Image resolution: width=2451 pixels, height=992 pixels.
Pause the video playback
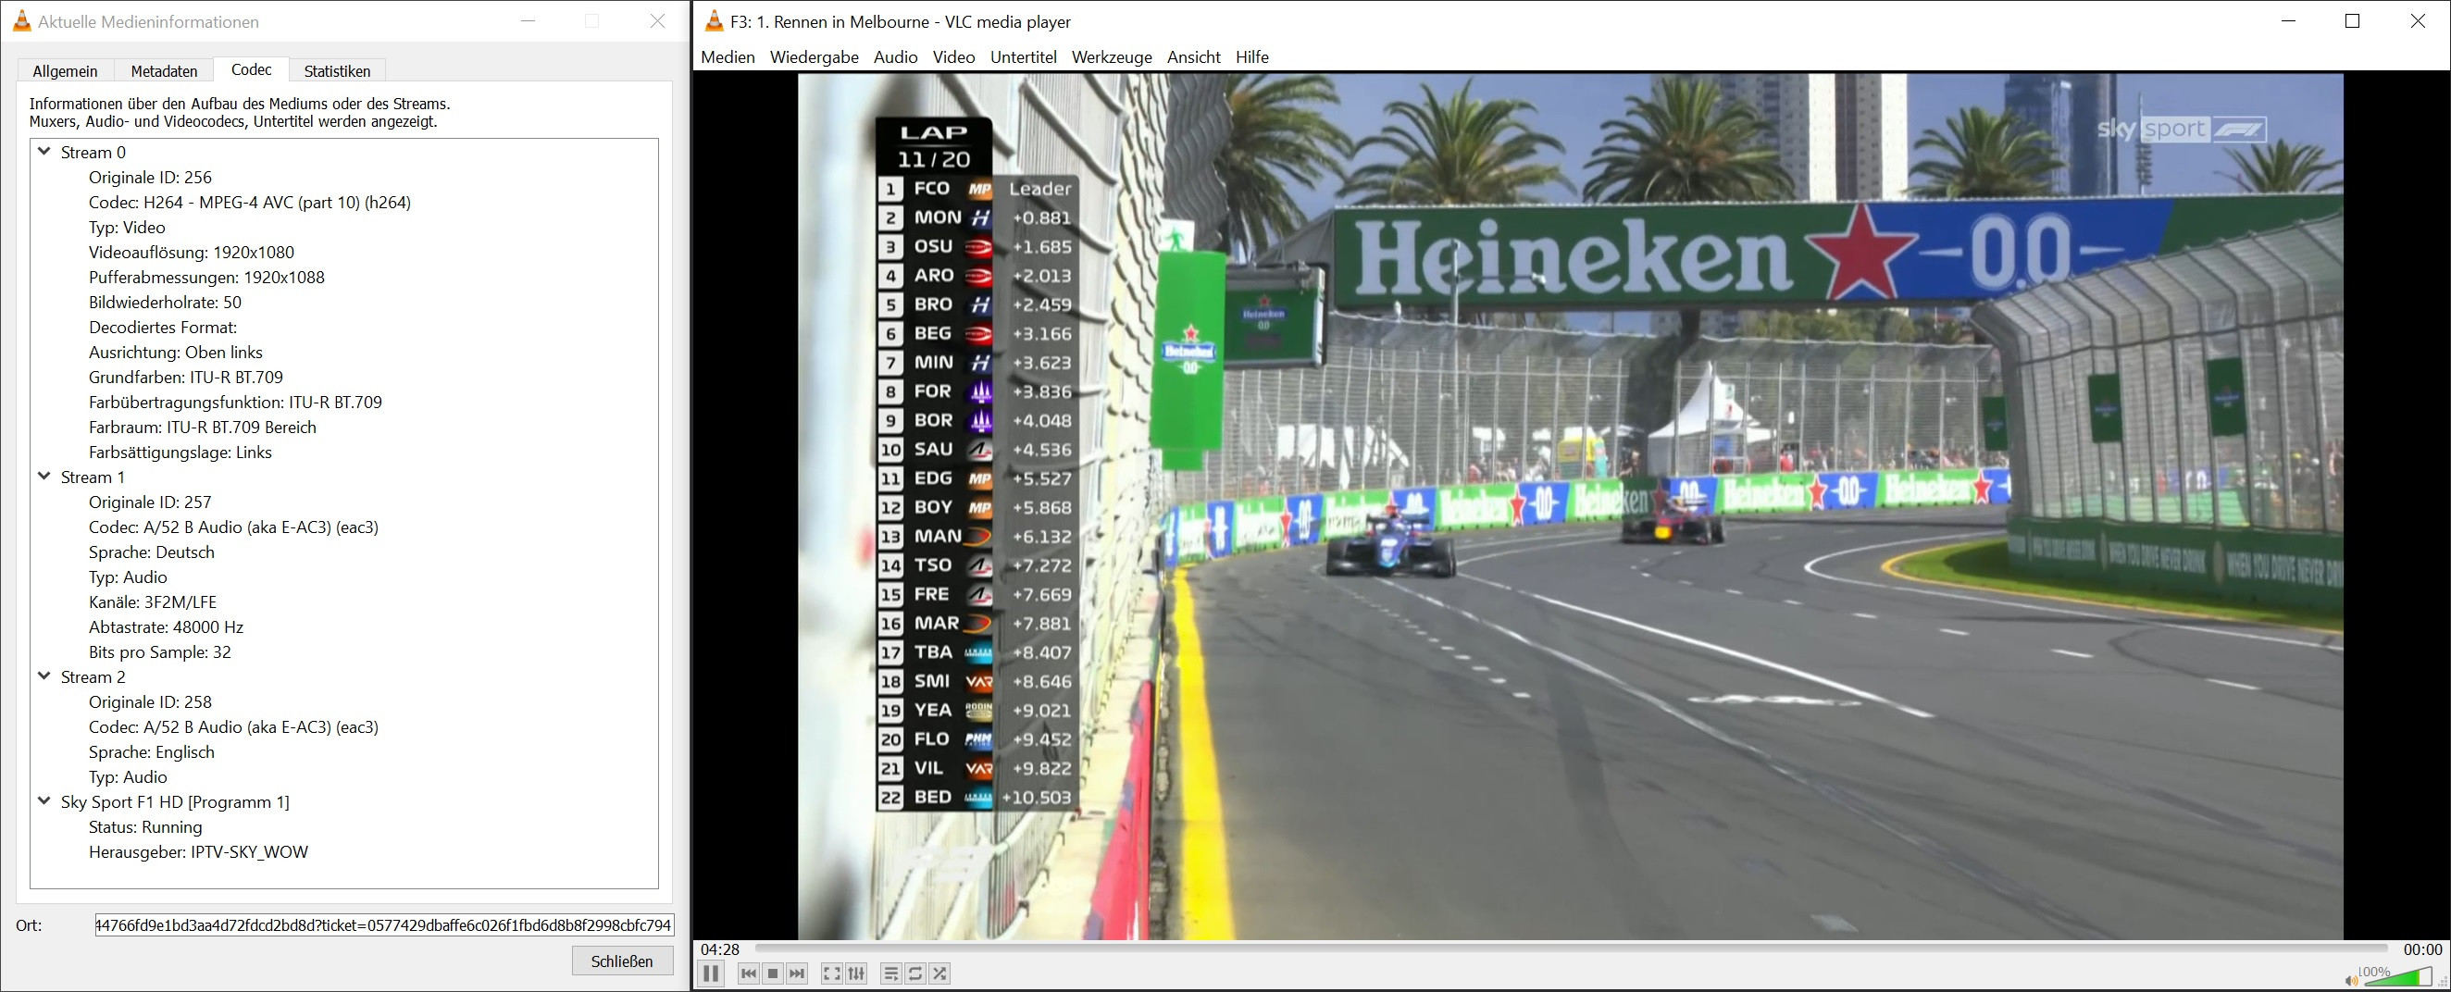pyautogui.click(x=711, y=973)
